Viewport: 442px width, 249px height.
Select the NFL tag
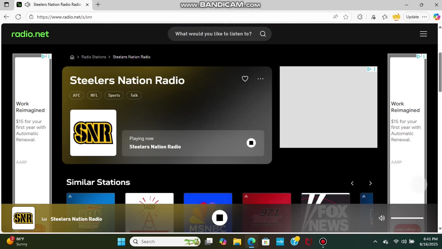click(94, 95)
